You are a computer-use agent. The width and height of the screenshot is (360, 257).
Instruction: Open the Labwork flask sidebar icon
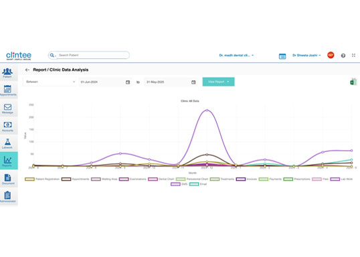7,144
